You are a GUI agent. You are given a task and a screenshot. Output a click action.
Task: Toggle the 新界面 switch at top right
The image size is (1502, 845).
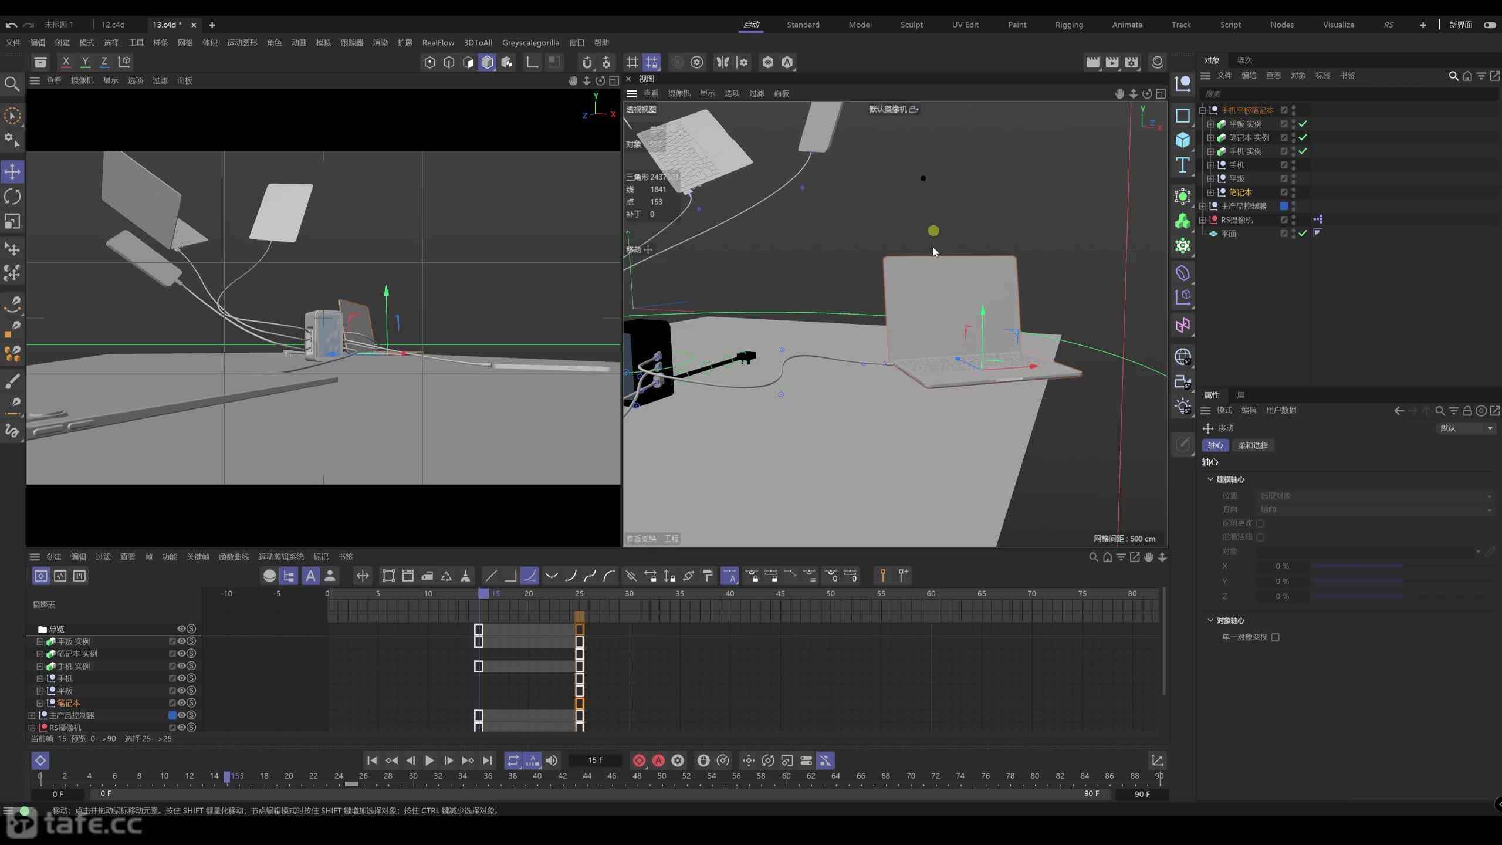point(1490,25)
